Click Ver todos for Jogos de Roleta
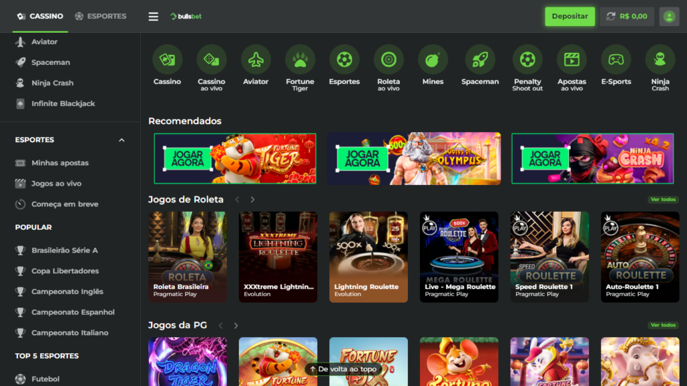The height and width of the screenshot is (386, 687). pyautogui.click(x=664, y=200)
